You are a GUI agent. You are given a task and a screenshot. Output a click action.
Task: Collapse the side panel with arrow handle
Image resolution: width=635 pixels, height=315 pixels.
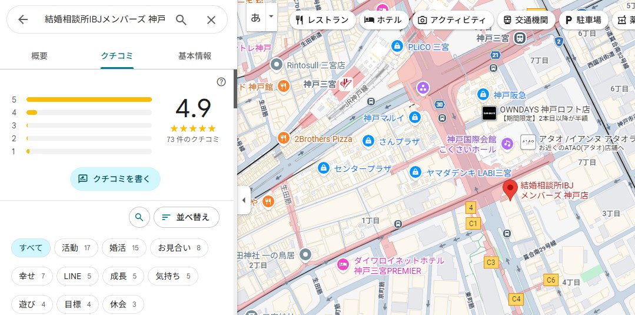pyautogui.click(x=244, y=200)
